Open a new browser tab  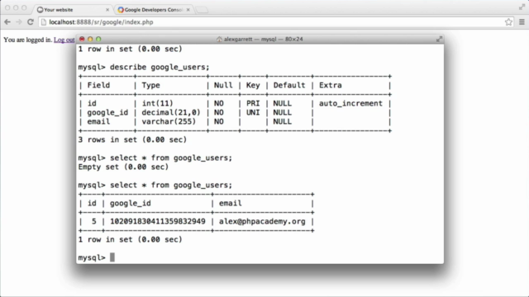[202, 10]
